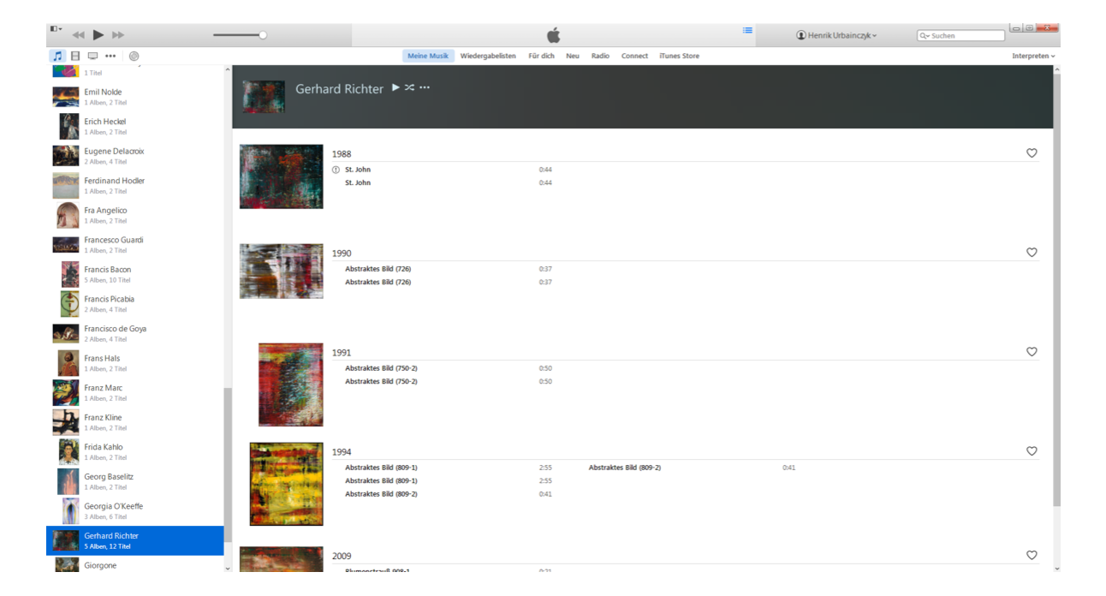Click the 2009 album title
Image resolution: width=1106 pixels, height=596 pixels.
pyautogui.click(x=342, y=557)
